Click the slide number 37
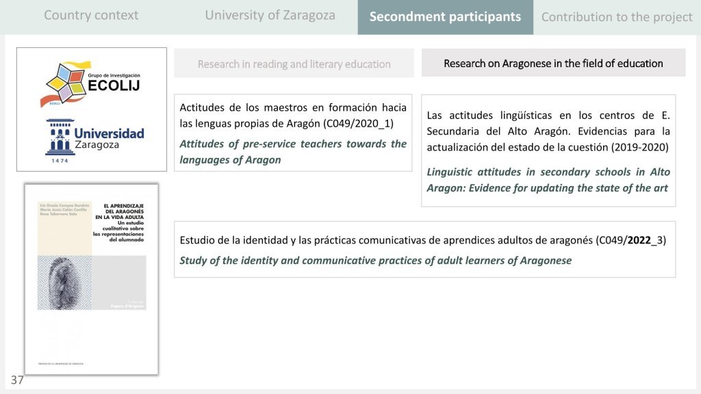The image size is (701, 394). [17, 380]
